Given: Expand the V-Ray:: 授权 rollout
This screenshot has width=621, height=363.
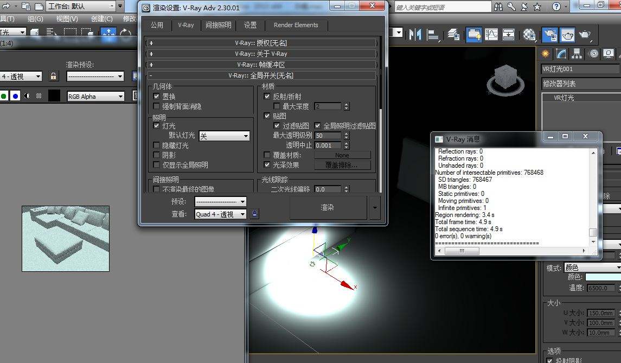Looking at the screenshot, I should (261, 43).
